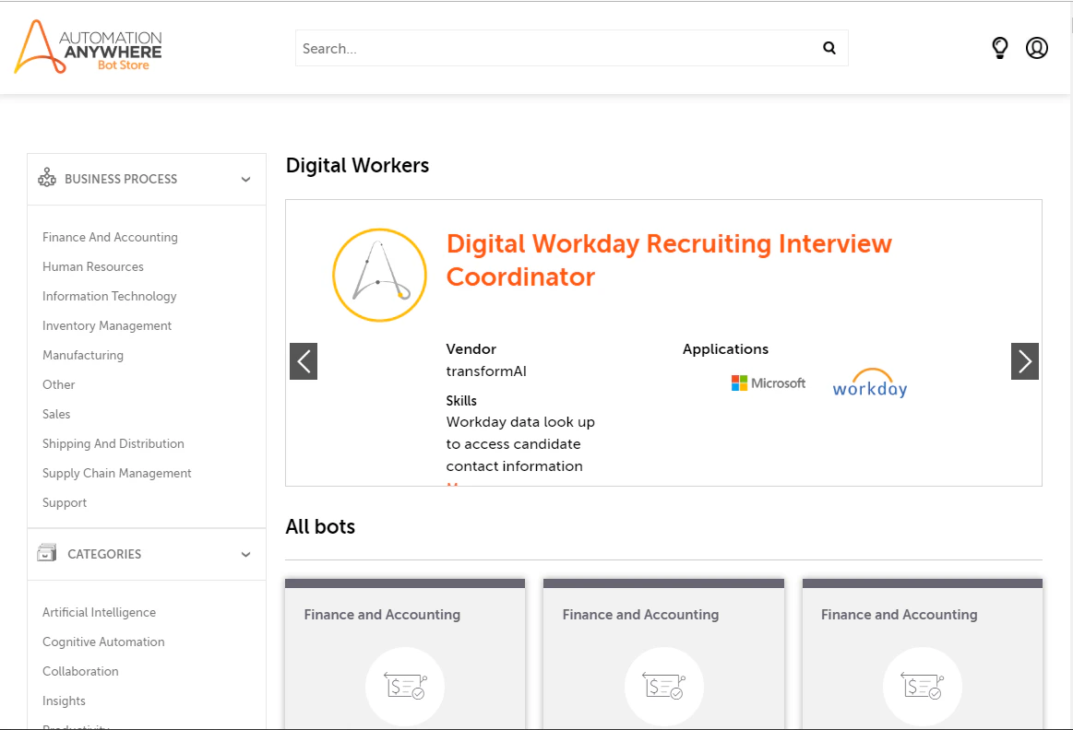1073x730 pixels.
Task: Click the All bots heading
Action: tap(320, 526)
